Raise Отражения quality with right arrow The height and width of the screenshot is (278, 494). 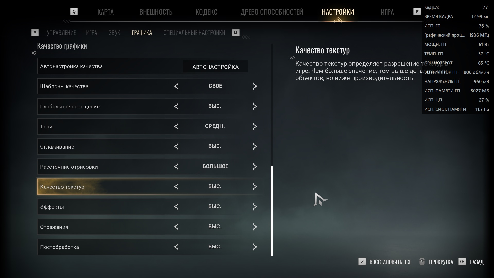pyautogui.click(x=255, y=227)
